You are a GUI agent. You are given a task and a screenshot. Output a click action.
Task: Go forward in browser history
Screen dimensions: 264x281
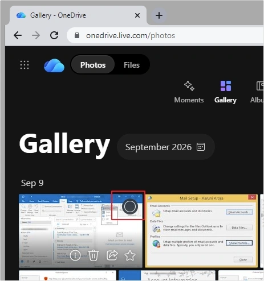[36, 35]
